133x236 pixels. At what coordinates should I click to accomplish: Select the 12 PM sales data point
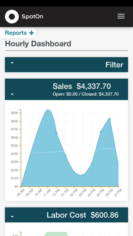[56, 133]
